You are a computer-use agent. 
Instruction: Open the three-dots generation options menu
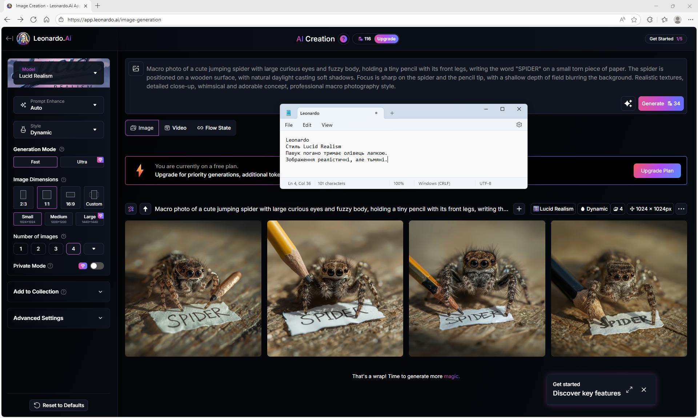(681, 209)
